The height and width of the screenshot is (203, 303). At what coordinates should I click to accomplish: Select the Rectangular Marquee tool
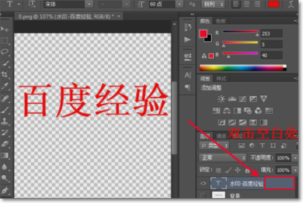coord(4,41)
